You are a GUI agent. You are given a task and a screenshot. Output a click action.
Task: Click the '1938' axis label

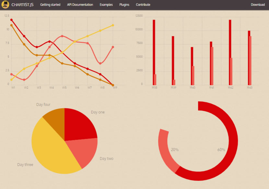[x=154, y=88]
